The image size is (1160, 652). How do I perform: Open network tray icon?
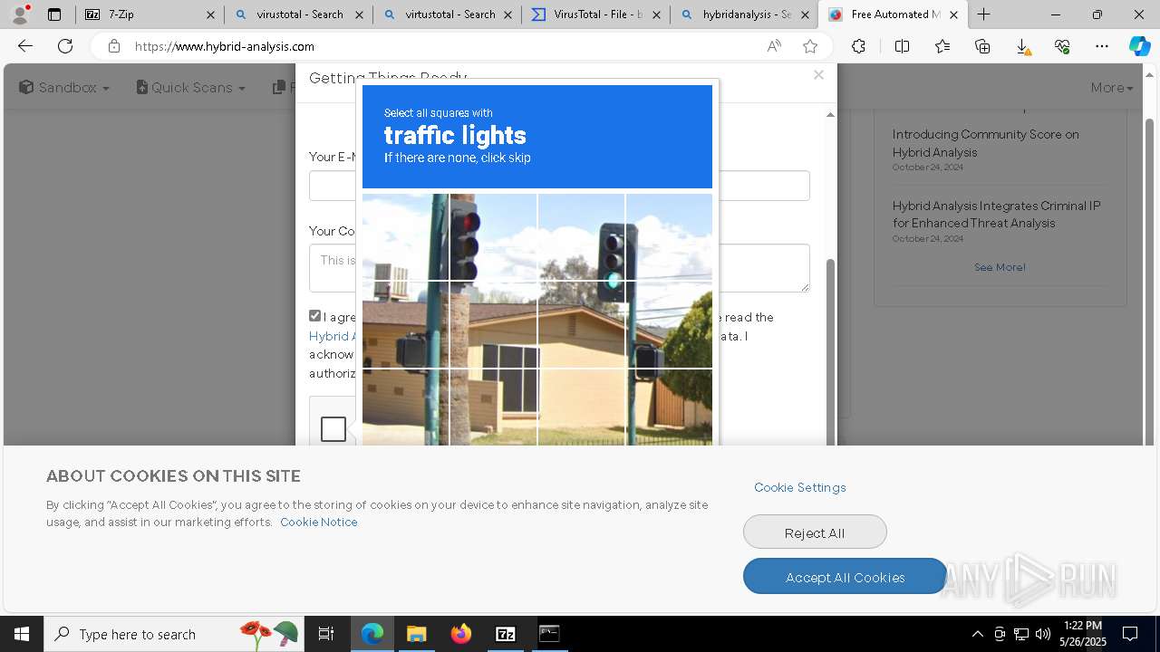coord(1021,634)
